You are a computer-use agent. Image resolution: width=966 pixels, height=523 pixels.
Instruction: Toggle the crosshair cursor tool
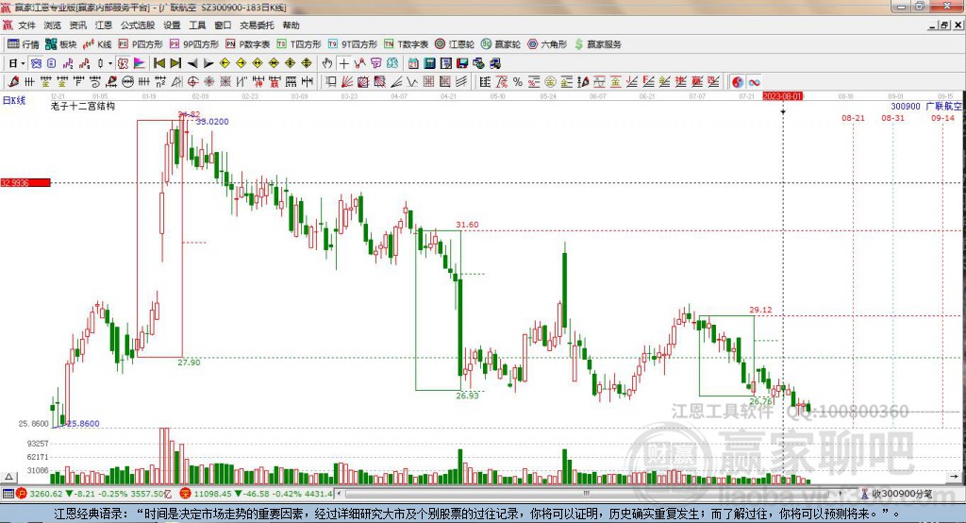(x=343, y=63)
